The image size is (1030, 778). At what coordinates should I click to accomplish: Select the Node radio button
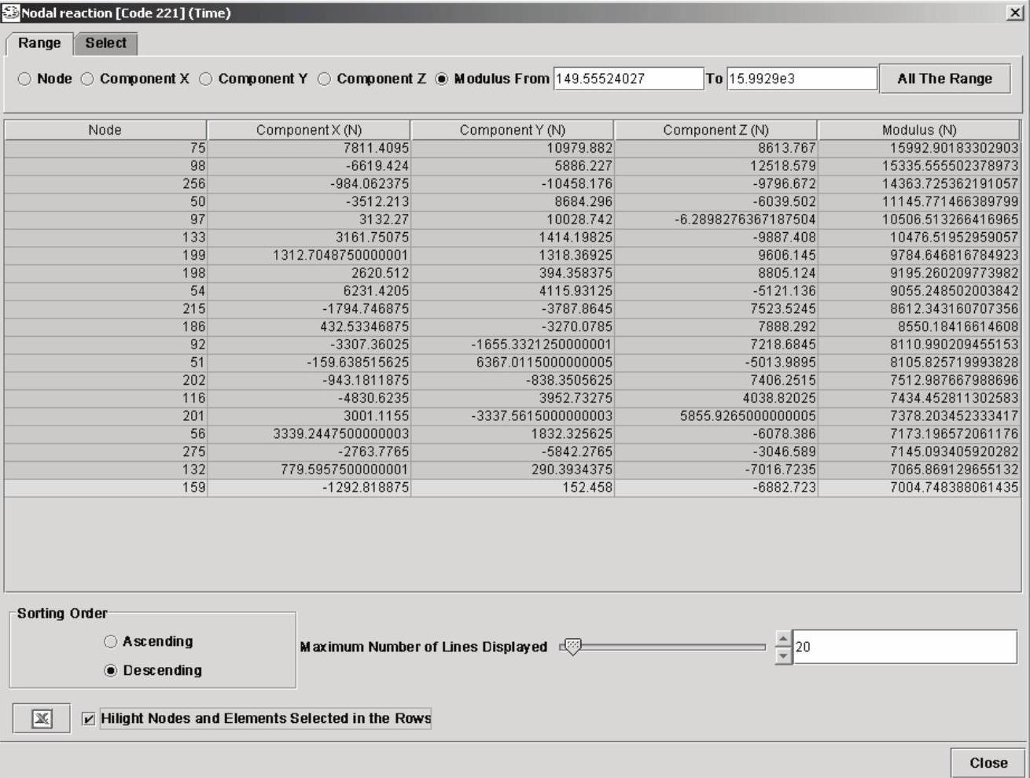[x=25, y=79]
